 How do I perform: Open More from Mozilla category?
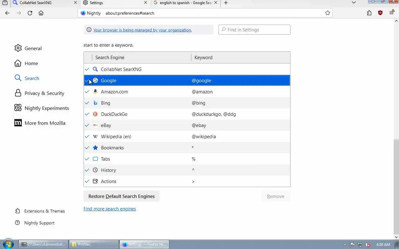tap(40, 123)
